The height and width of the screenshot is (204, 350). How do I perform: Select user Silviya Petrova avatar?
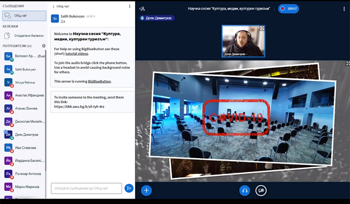(8, 82)
